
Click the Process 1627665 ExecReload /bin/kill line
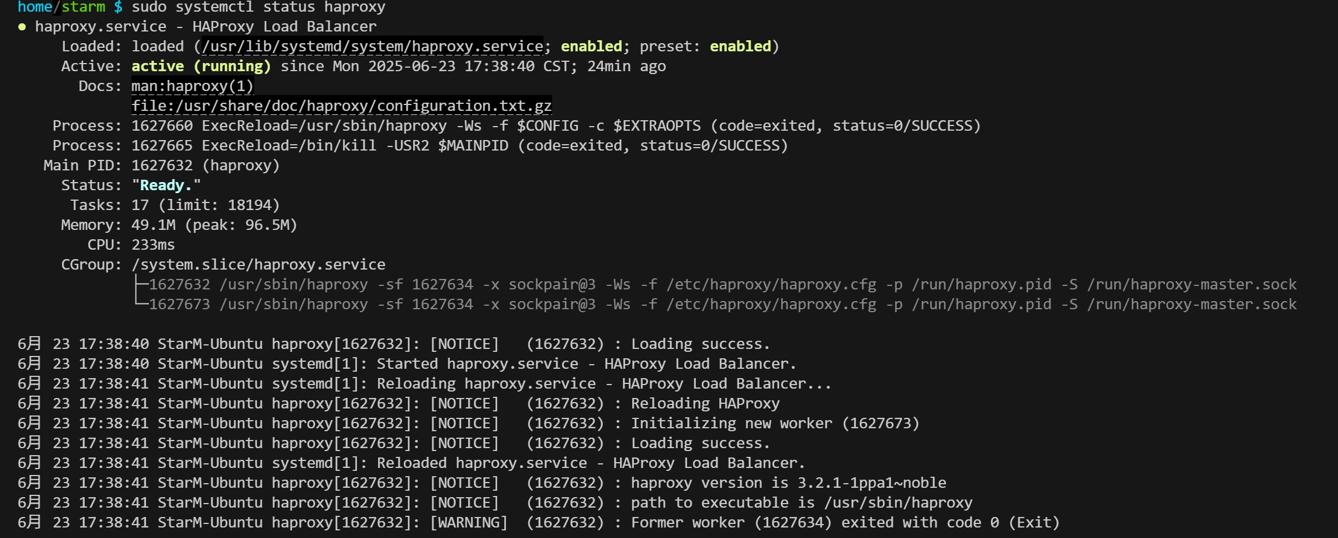pyautogui.click(x=420, y=145)
